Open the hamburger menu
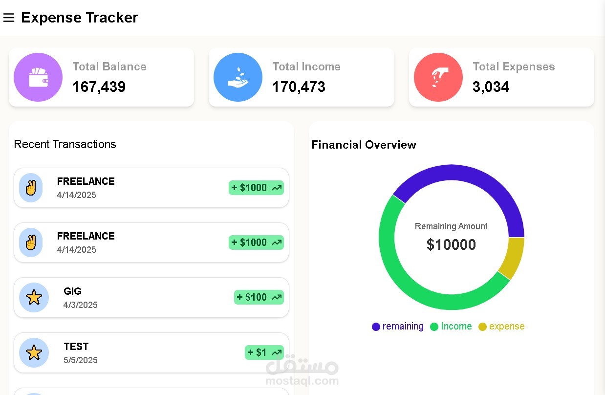 pos(9,18)
